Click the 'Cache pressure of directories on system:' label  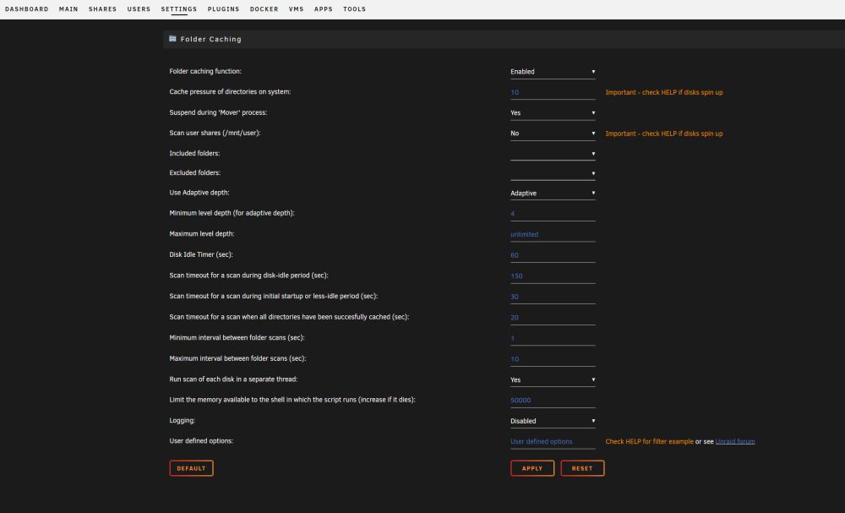pyautogui.click(x=230, y=91)
